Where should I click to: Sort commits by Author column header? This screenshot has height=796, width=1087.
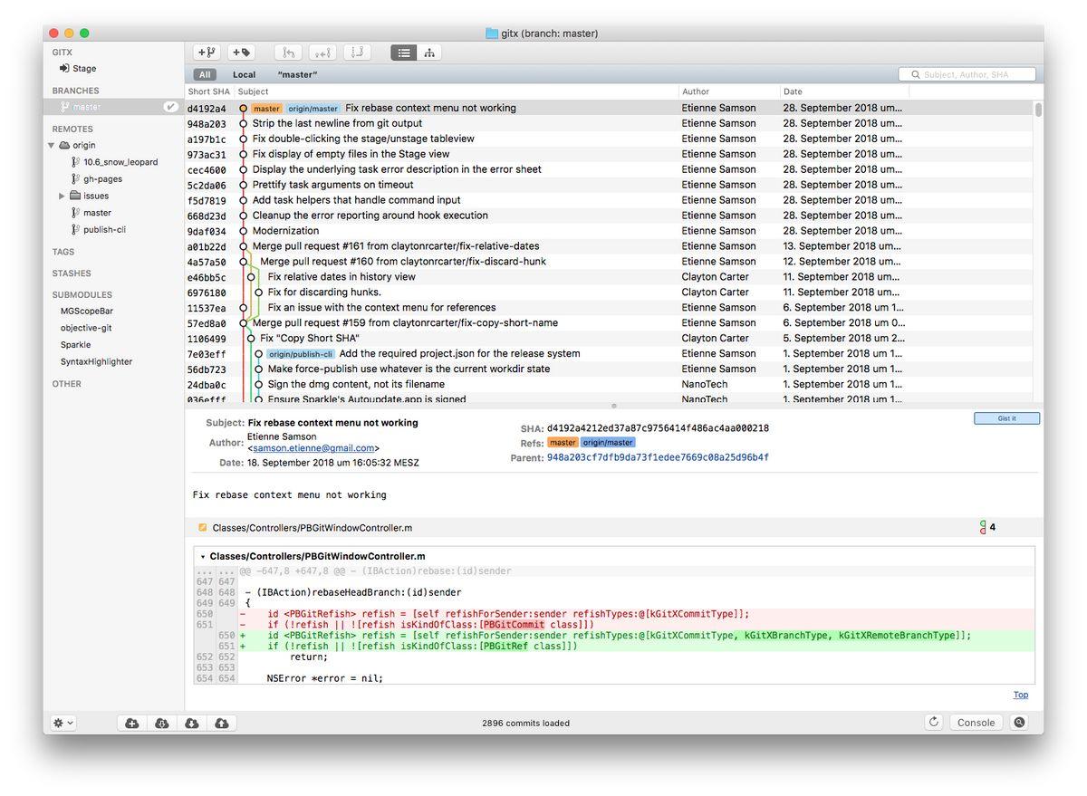(729, 91)
